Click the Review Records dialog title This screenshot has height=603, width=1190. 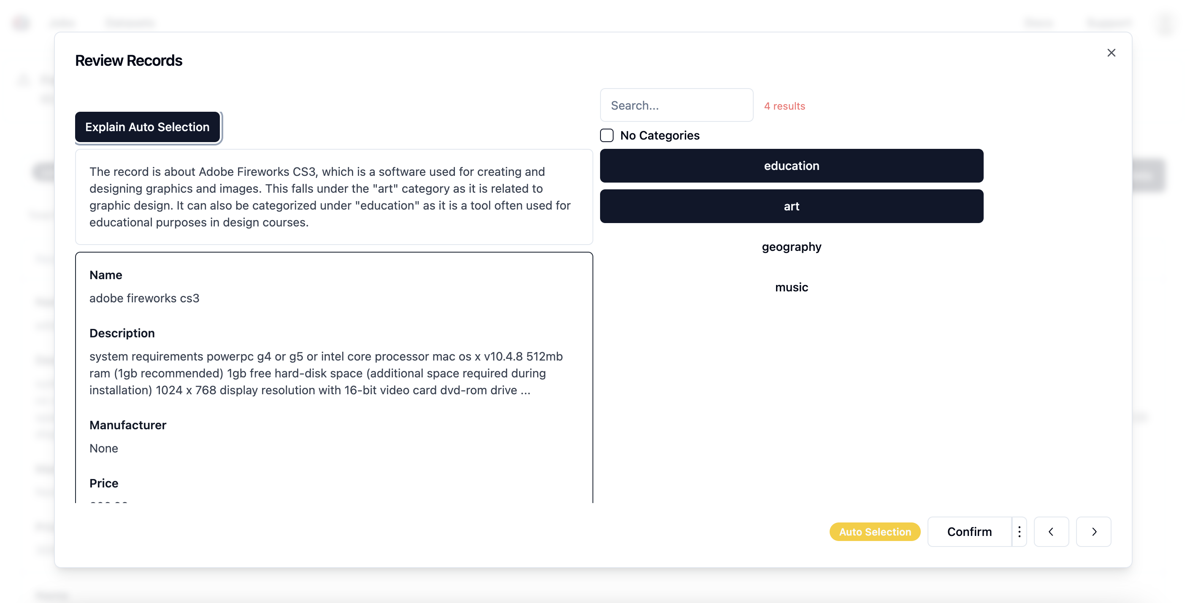point(128,60)
